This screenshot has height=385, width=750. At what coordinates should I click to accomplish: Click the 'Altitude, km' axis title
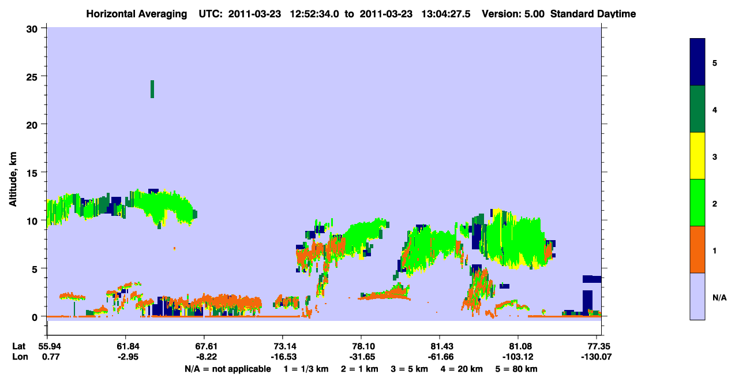tap(13, 173)
